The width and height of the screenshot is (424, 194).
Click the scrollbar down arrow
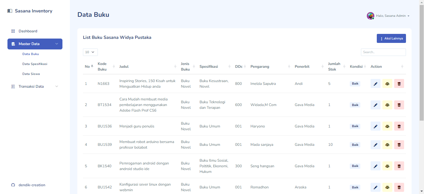(x=422, y=192)
